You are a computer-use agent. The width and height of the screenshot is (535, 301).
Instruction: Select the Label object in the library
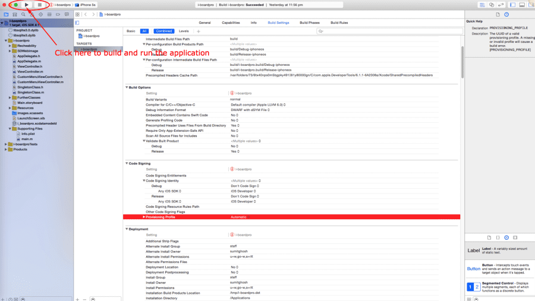(500, 251)
